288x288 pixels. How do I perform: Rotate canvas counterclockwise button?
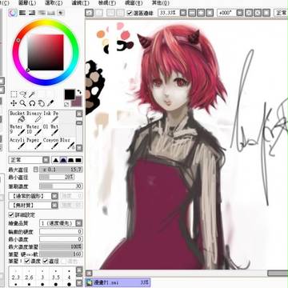click(249, 13)
